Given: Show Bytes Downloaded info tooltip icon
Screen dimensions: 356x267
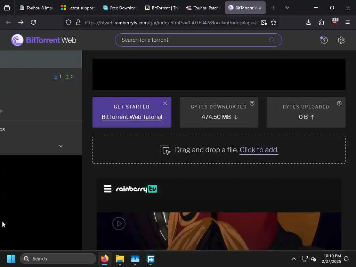Looking at the screenshot, I should point(252,103).
